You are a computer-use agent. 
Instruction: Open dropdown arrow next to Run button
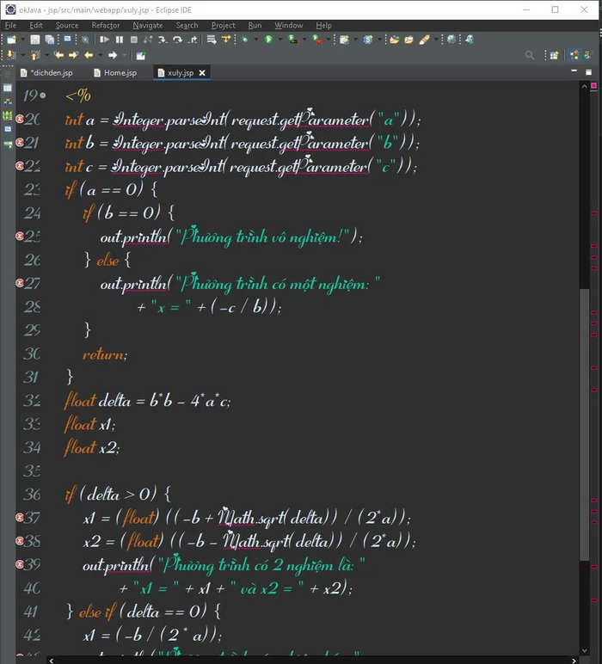point(278,40)
